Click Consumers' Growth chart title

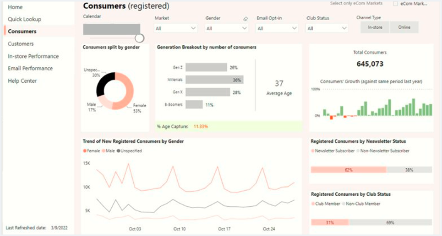point(371,82)
